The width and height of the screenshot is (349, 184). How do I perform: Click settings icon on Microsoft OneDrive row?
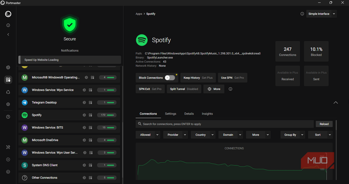tap(90, 140)
